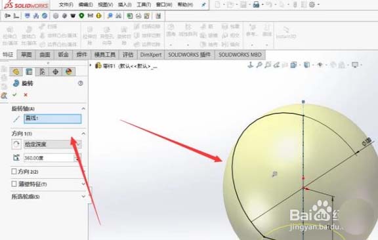Image resolution: width=378 pixels, height=240 pixels.
Task: Click the blue globe toolbar icon
Action: pyautogui.click(x=45, y=16)
